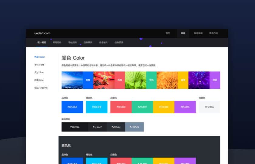Open 版本说明 in the top navigation
The width and height of the screenshot is (255, 164).
198,33
